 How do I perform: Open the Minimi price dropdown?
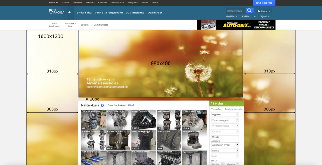pos(218,164)
